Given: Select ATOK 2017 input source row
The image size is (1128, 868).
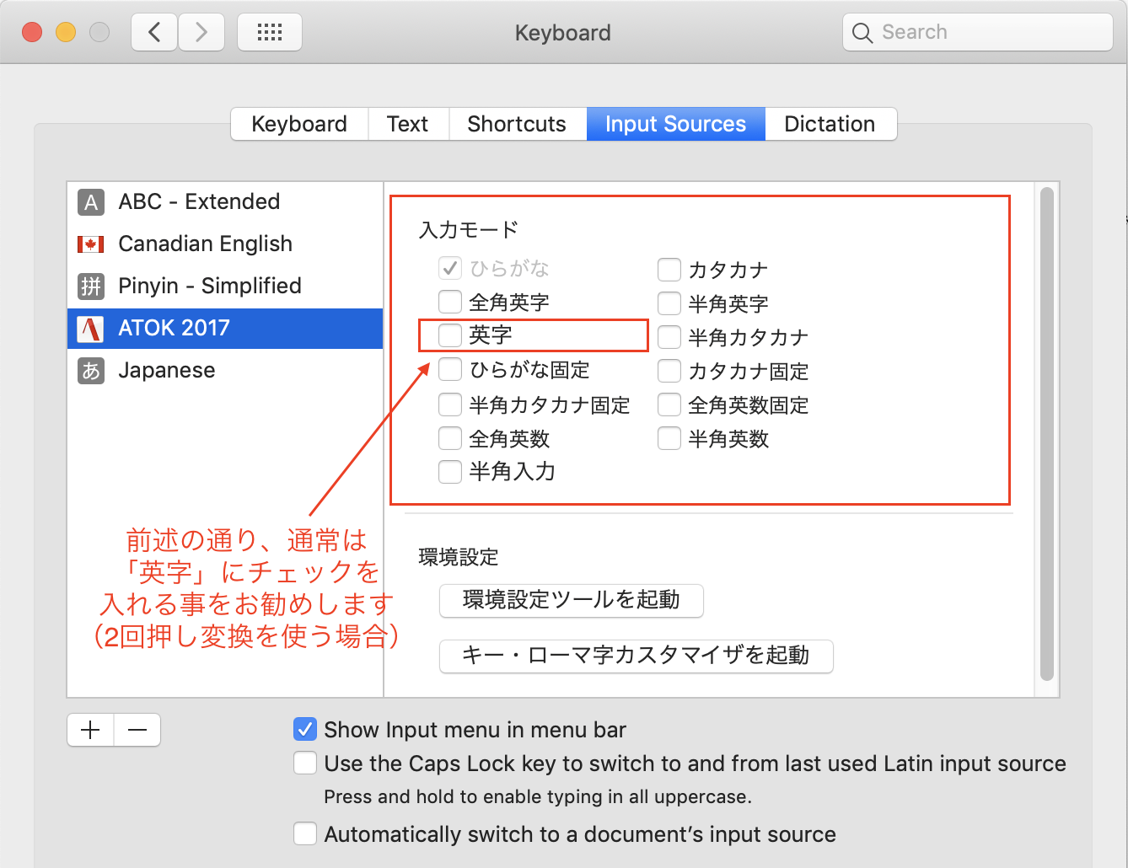Looking at the screenshot, I should 225,329.
